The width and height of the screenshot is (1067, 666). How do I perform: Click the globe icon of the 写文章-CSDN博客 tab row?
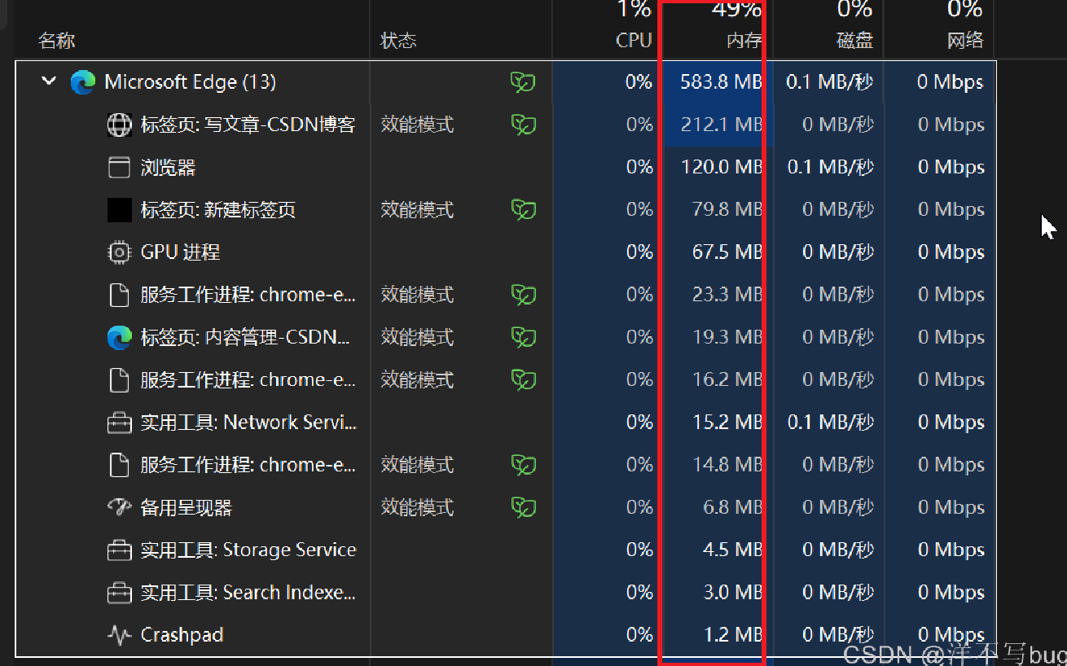click(x=120, y=125)
